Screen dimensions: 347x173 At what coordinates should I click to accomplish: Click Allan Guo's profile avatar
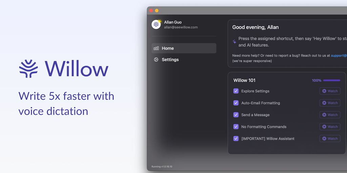[x=156, y=24]
